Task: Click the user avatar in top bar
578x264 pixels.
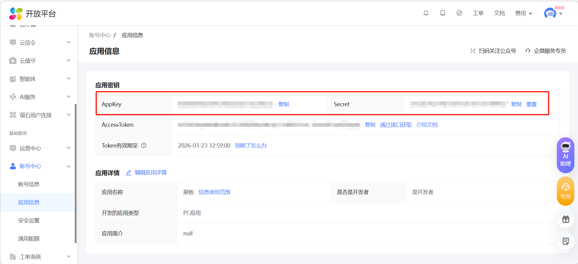Action: [550, 14]
